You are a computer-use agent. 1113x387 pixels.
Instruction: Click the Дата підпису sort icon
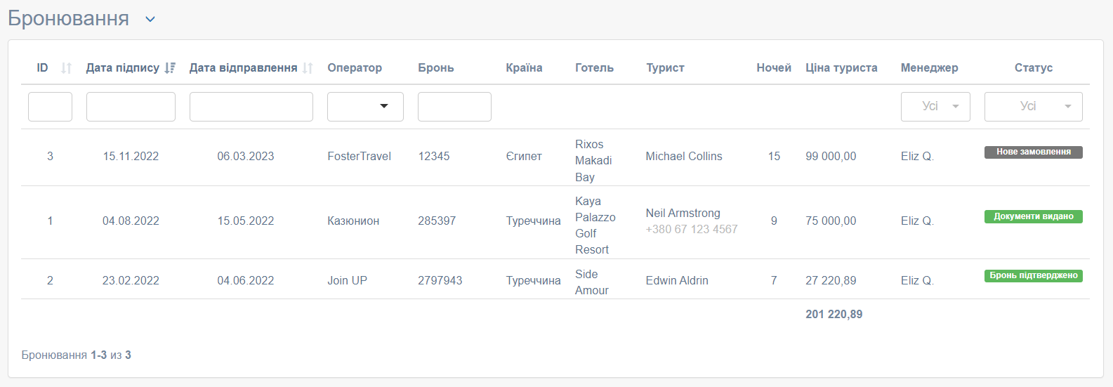tap(170, 68)
